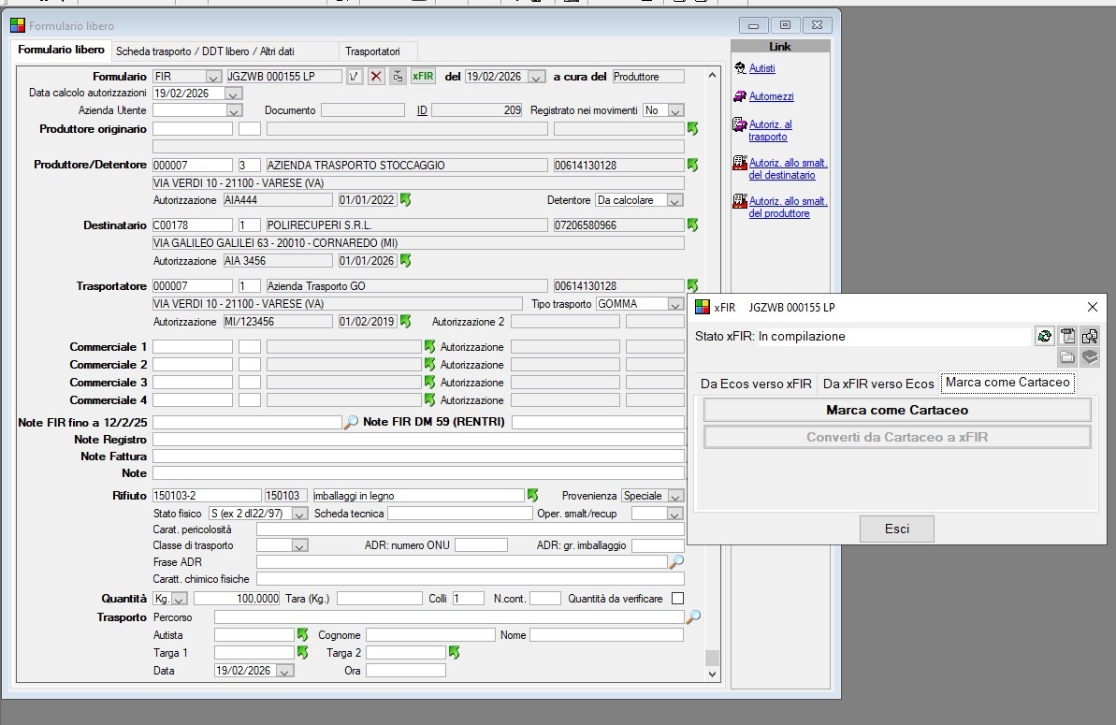Image resolution: width=1116 pixels, height=725 pixels.
Task: Select the Da Ecos verso xFIR tab
Action: point(756,384)
